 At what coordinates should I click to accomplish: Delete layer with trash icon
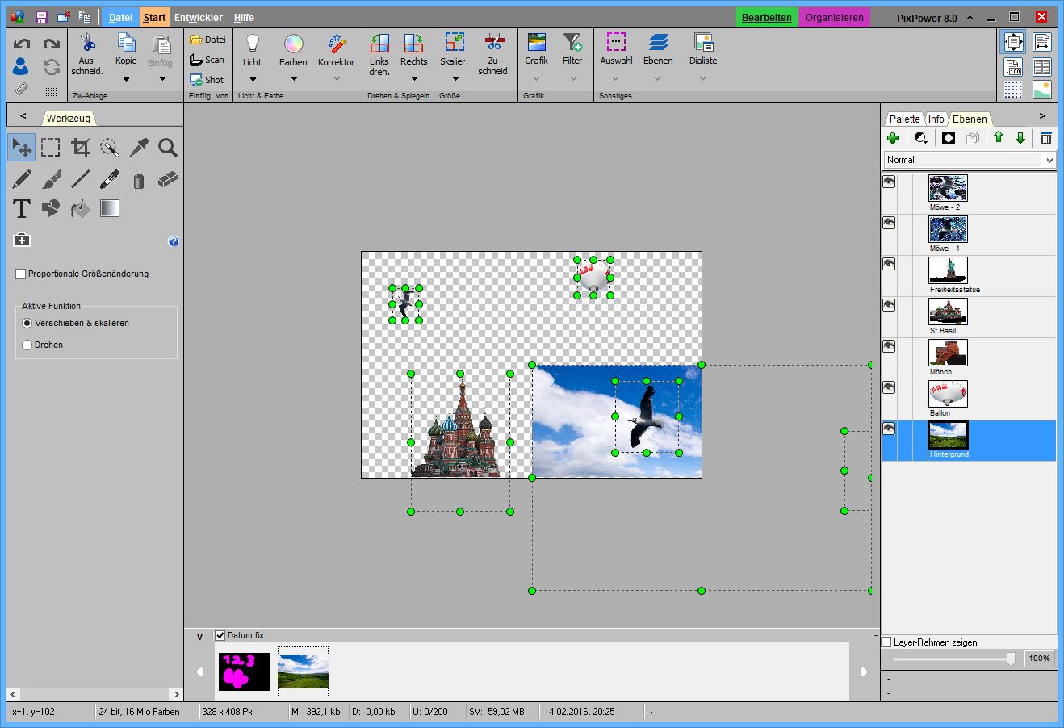[1046, 138]
